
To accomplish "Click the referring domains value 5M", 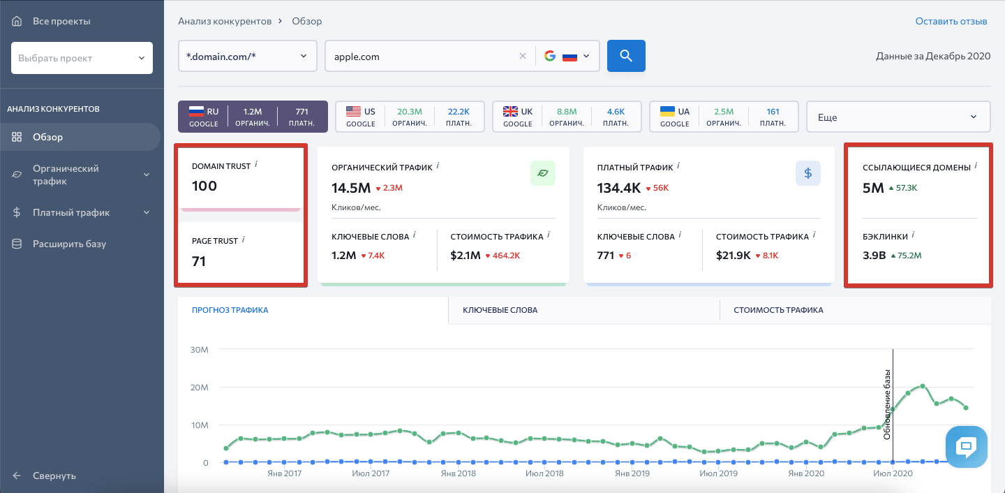I will pos(873,187).
